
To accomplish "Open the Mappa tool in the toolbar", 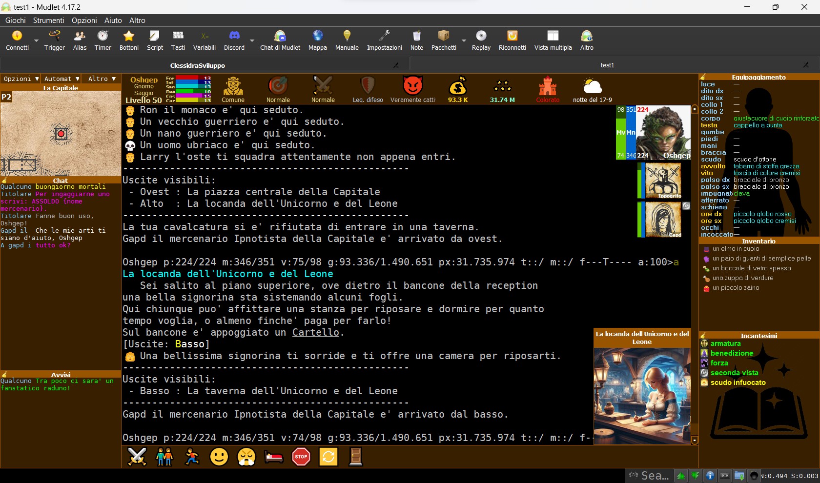I will (x=317, y=40).
